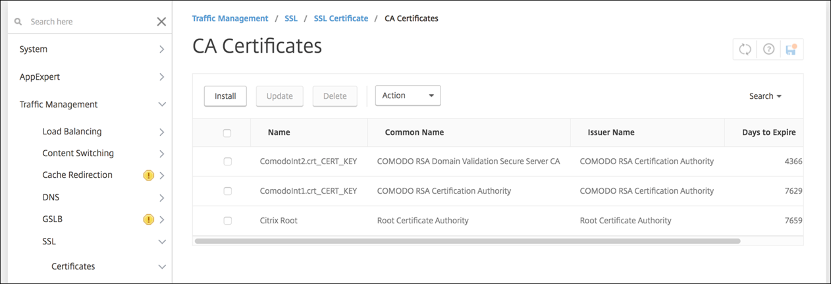Click the warning icon beside GSLB

[148, 219]
